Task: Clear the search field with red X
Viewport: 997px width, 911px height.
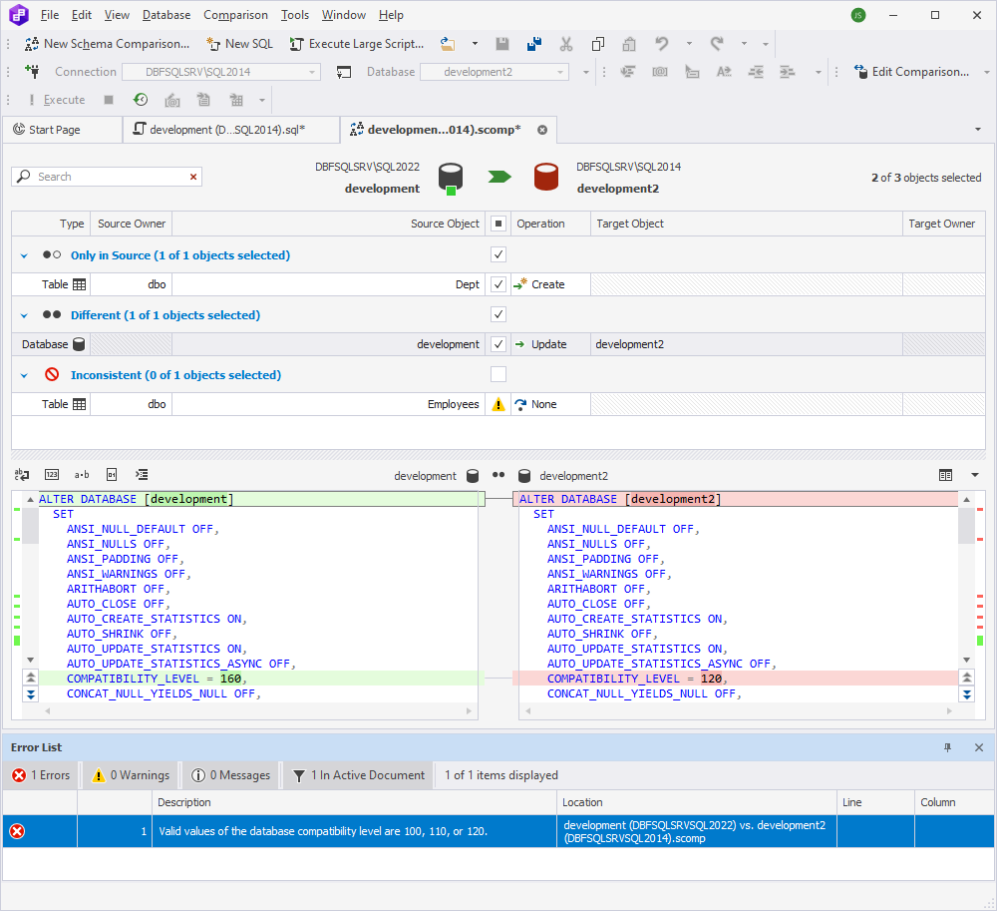Action: [x=193, y=177]
